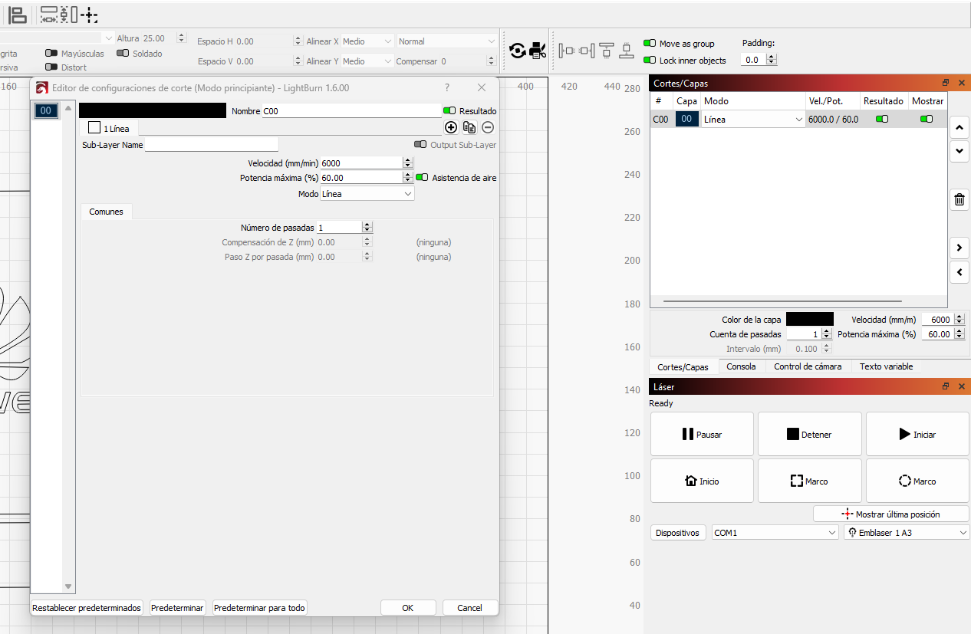Screen dimensions: 971x634
Task: Select the Comunes tab
Action: coord(106,212)
